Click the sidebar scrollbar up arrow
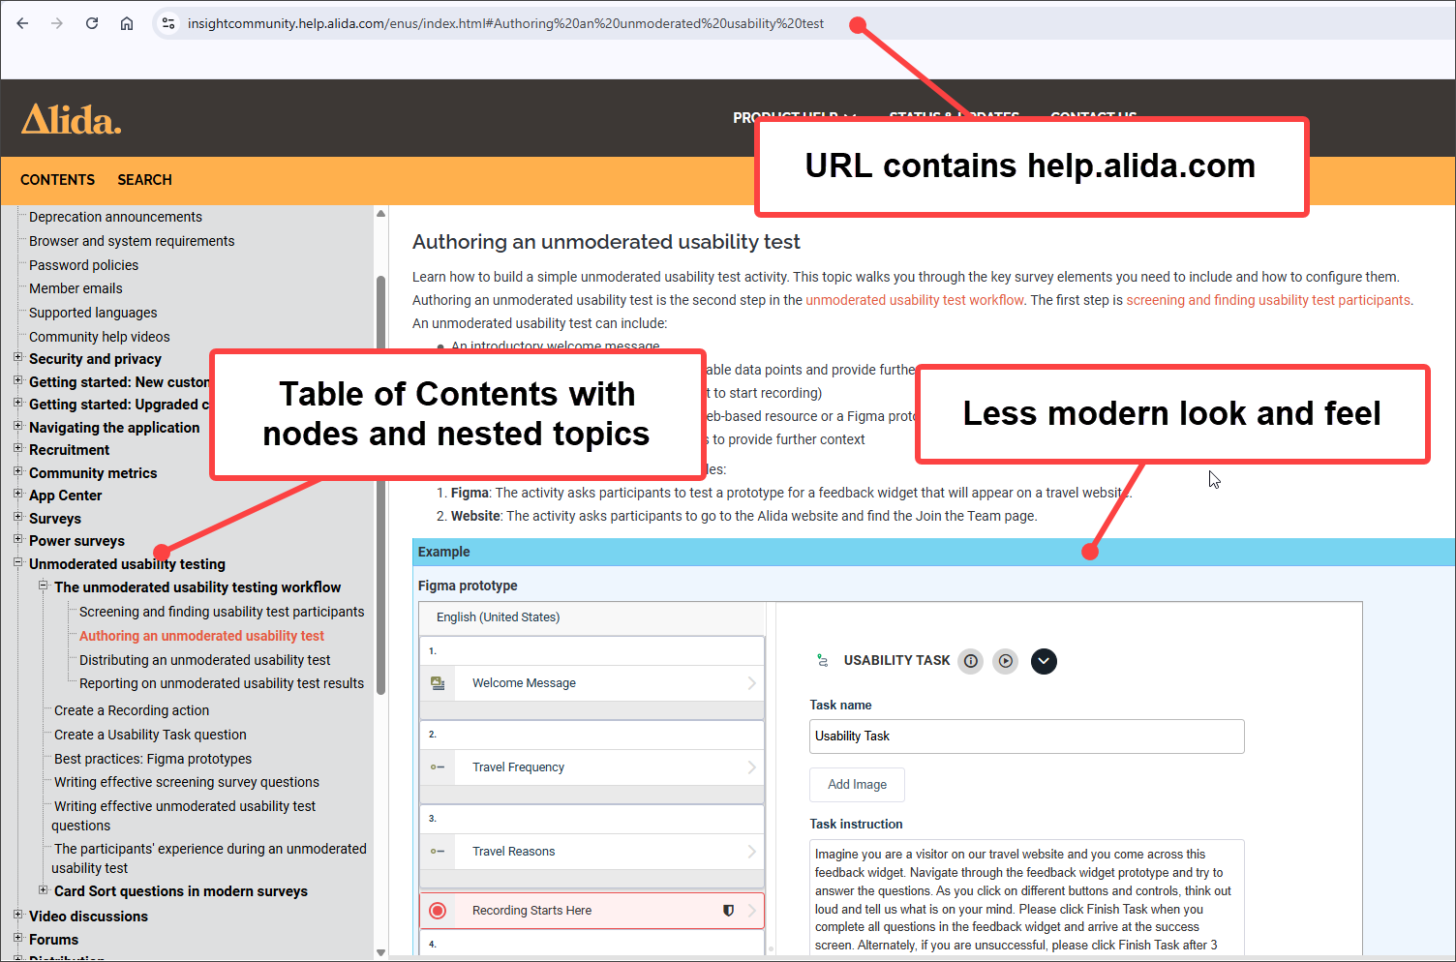The image size is (1456, 962). pyautogui.click(x=380, y=214)
